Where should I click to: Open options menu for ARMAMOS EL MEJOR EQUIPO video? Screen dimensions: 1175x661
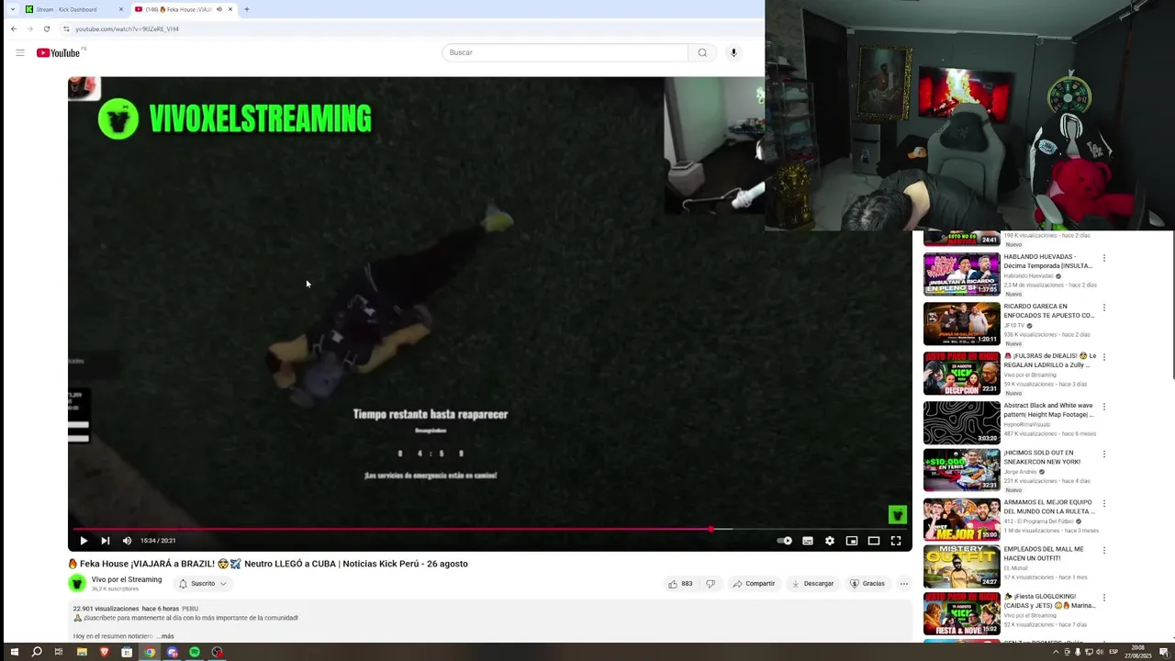point(1104,504)
